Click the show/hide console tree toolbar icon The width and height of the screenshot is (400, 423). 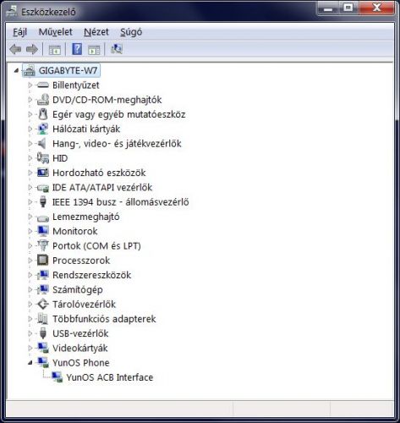55,50
